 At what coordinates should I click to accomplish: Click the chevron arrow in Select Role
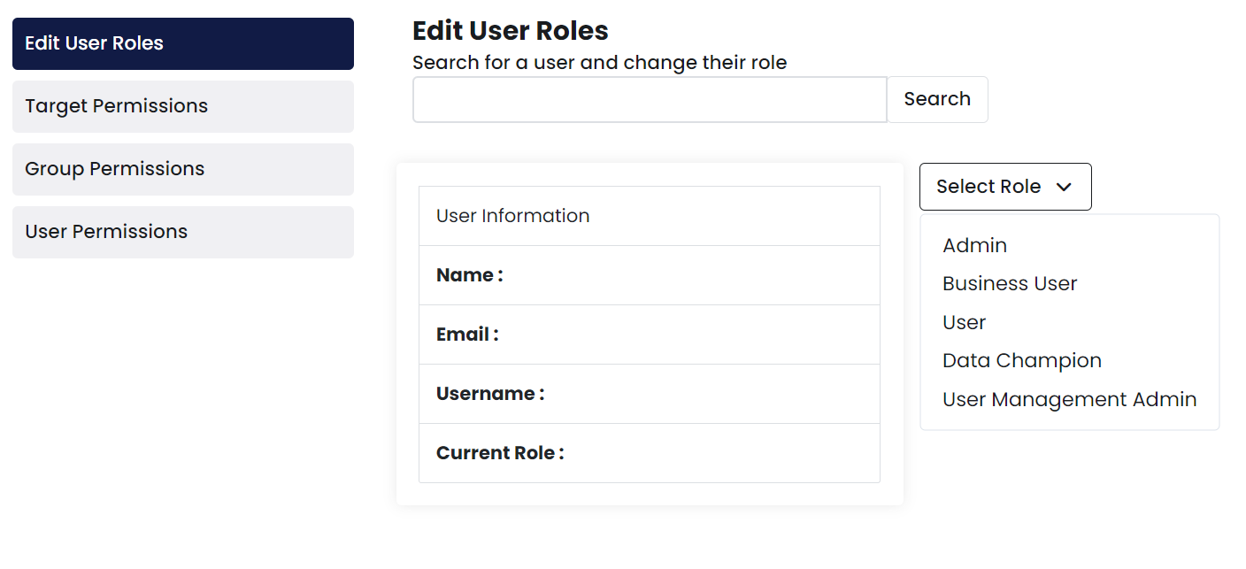1065,187
